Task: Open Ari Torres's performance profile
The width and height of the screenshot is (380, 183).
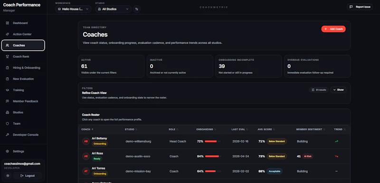Action: click(214, 171)
